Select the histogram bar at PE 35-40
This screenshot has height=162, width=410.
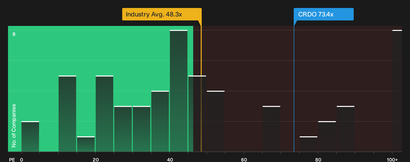tap(160, 121)
